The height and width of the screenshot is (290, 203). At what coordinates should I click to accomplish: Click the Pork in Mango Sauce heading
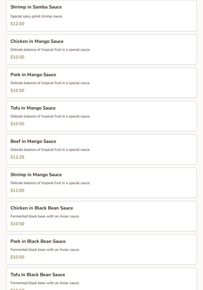(x=33, y=75)
